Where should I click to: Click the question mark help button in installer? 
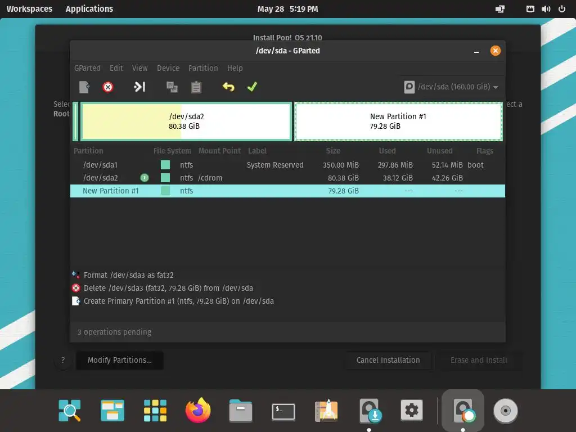coord(63,361)
